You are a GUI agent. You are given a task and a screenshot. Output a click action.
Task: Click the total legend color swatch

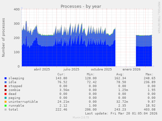click(x=6, y=110)
